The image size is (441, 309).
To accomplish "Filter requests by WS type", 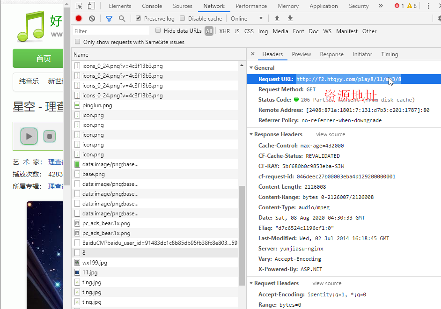I will [x=327, y=31].
